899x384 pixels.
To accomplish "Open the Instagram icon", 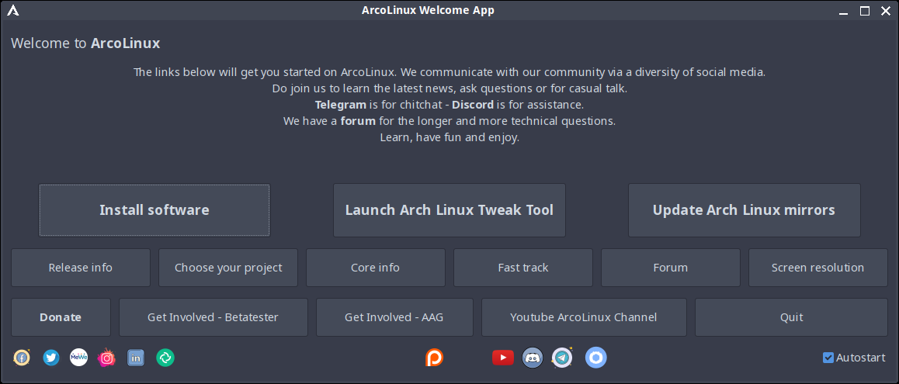I will (106, 358).
